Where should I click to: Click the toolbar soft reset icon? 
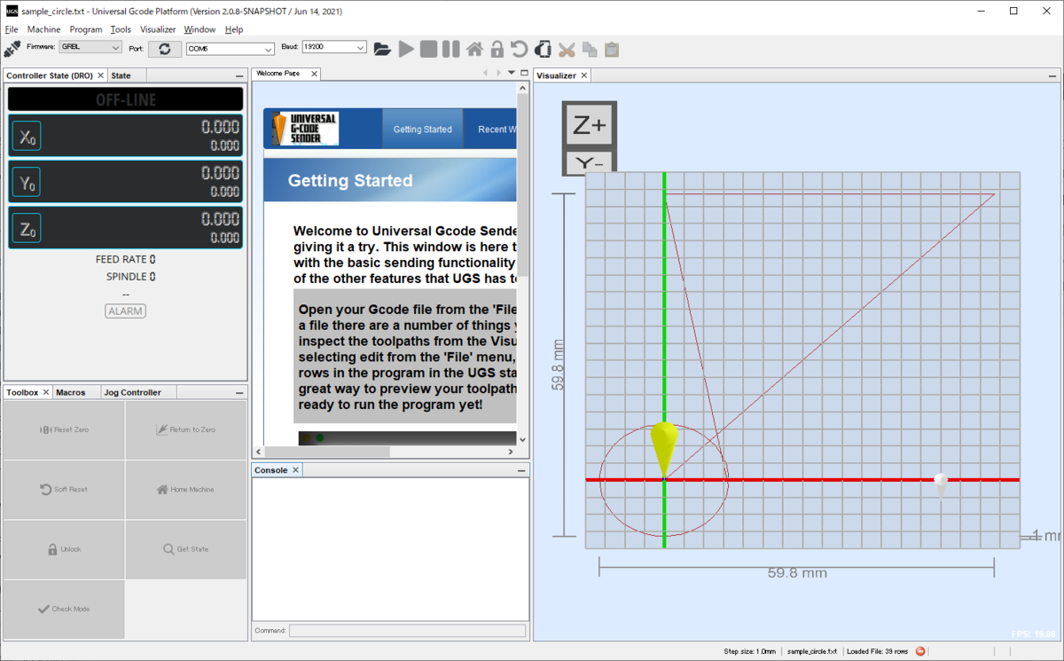click(520, 49)
